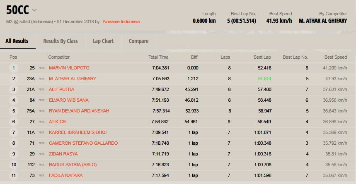Open competitor MARVIN VILOPOTO's details
This screenshot has height=184, width=356.
coord(69,68)
